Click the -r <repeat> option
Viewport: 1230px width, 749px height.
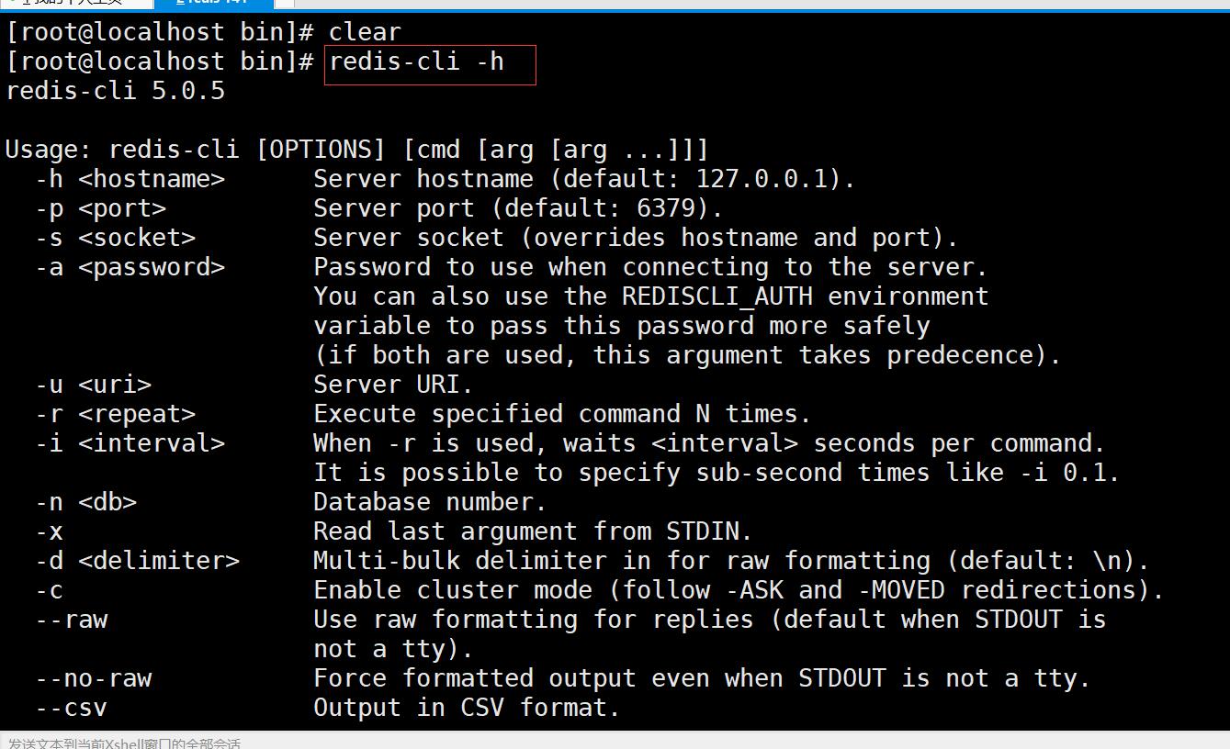116,414
